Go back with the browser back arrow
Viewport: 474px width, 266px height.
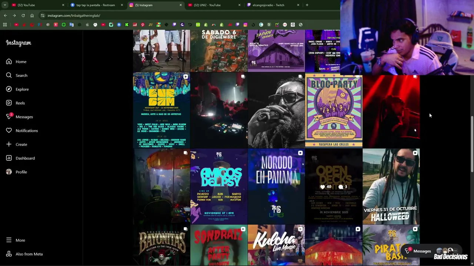[5, 16]
